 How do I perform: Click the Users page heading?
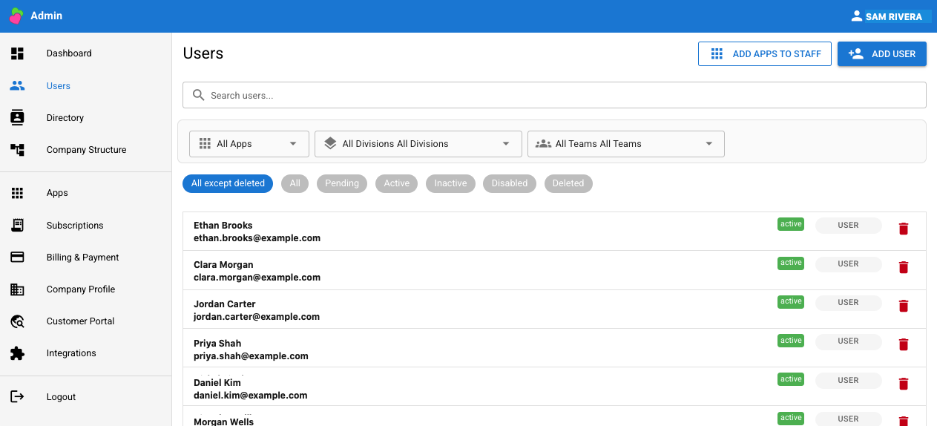pyautogui.click(x=203, y=53)
